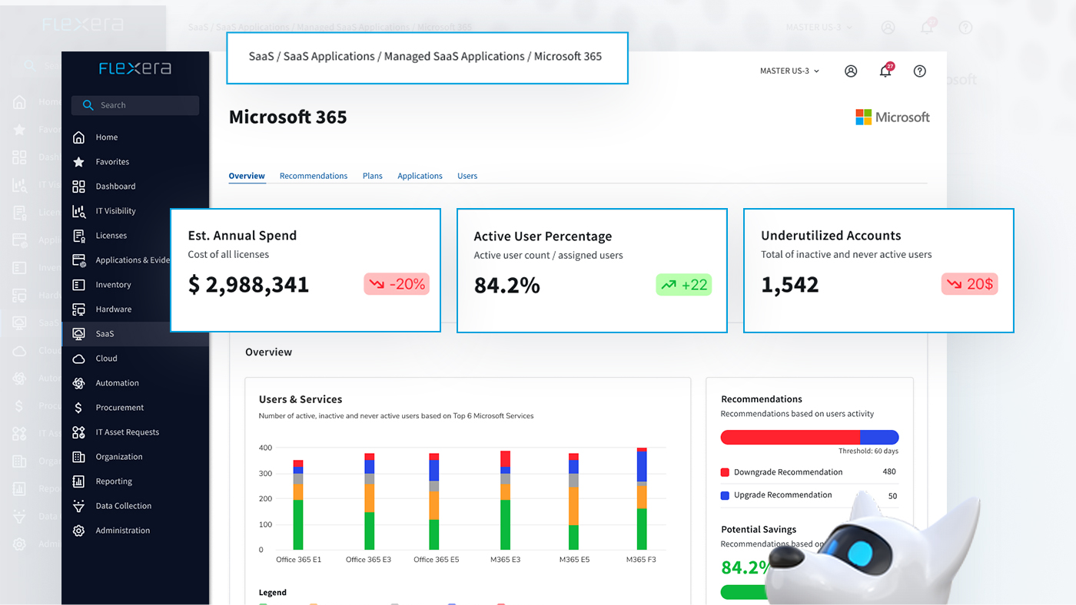This screenshot has width=1076, height=605.
Task: Click the red Downgrade Recommendation swatch
Action: [x=725, y=472]
